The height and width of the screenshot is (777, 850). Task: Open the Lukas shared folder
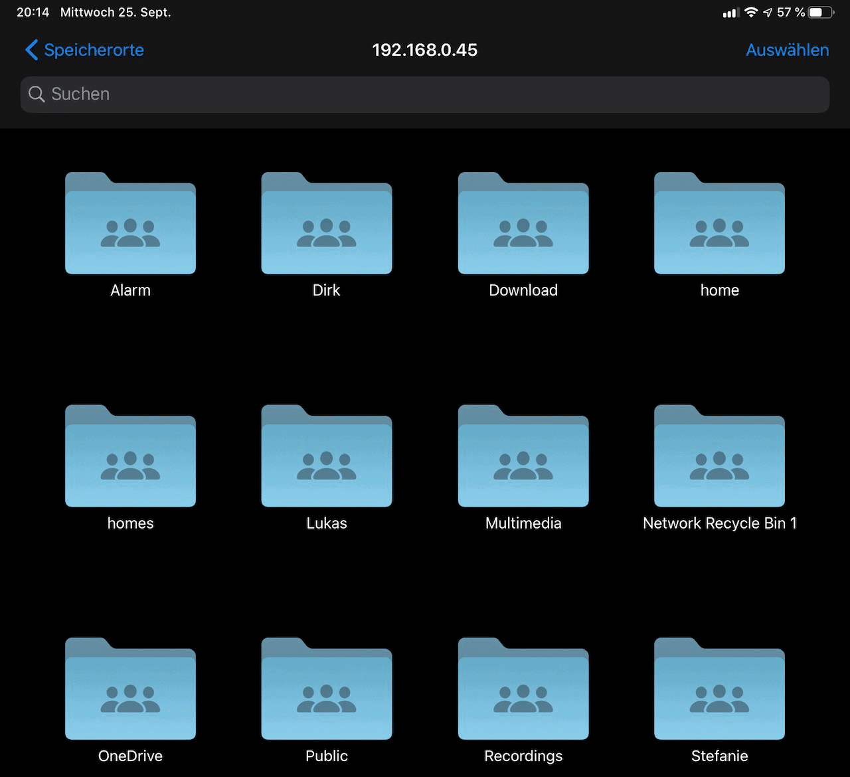click(x=326, y=457)
